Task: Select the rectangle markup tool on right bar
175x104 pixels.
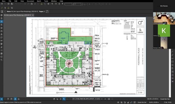Action: 172,62
